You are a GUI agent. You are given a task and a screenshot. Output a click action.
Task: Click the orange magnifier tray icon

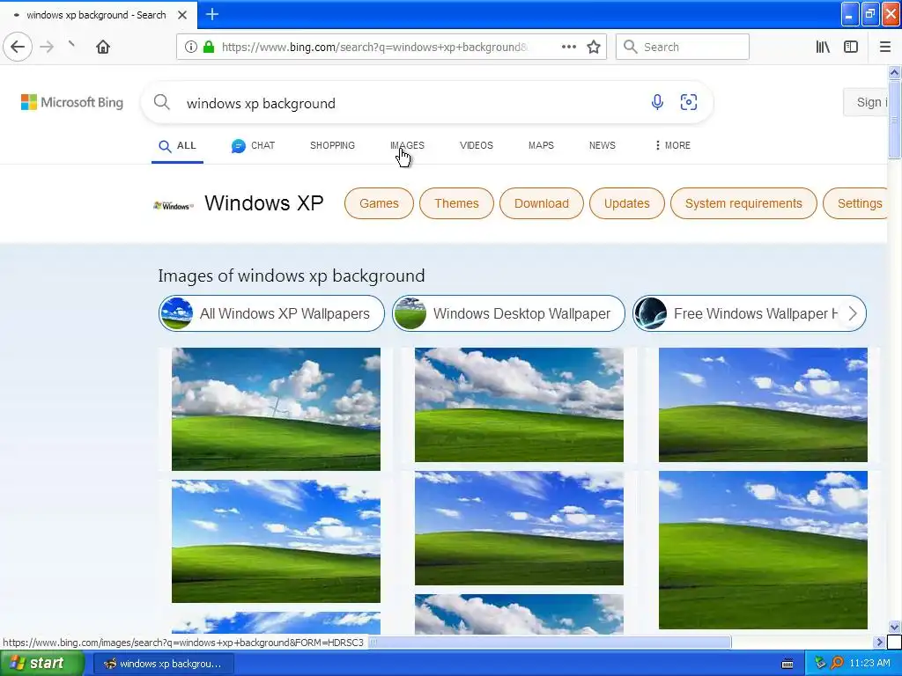[837, 664]
